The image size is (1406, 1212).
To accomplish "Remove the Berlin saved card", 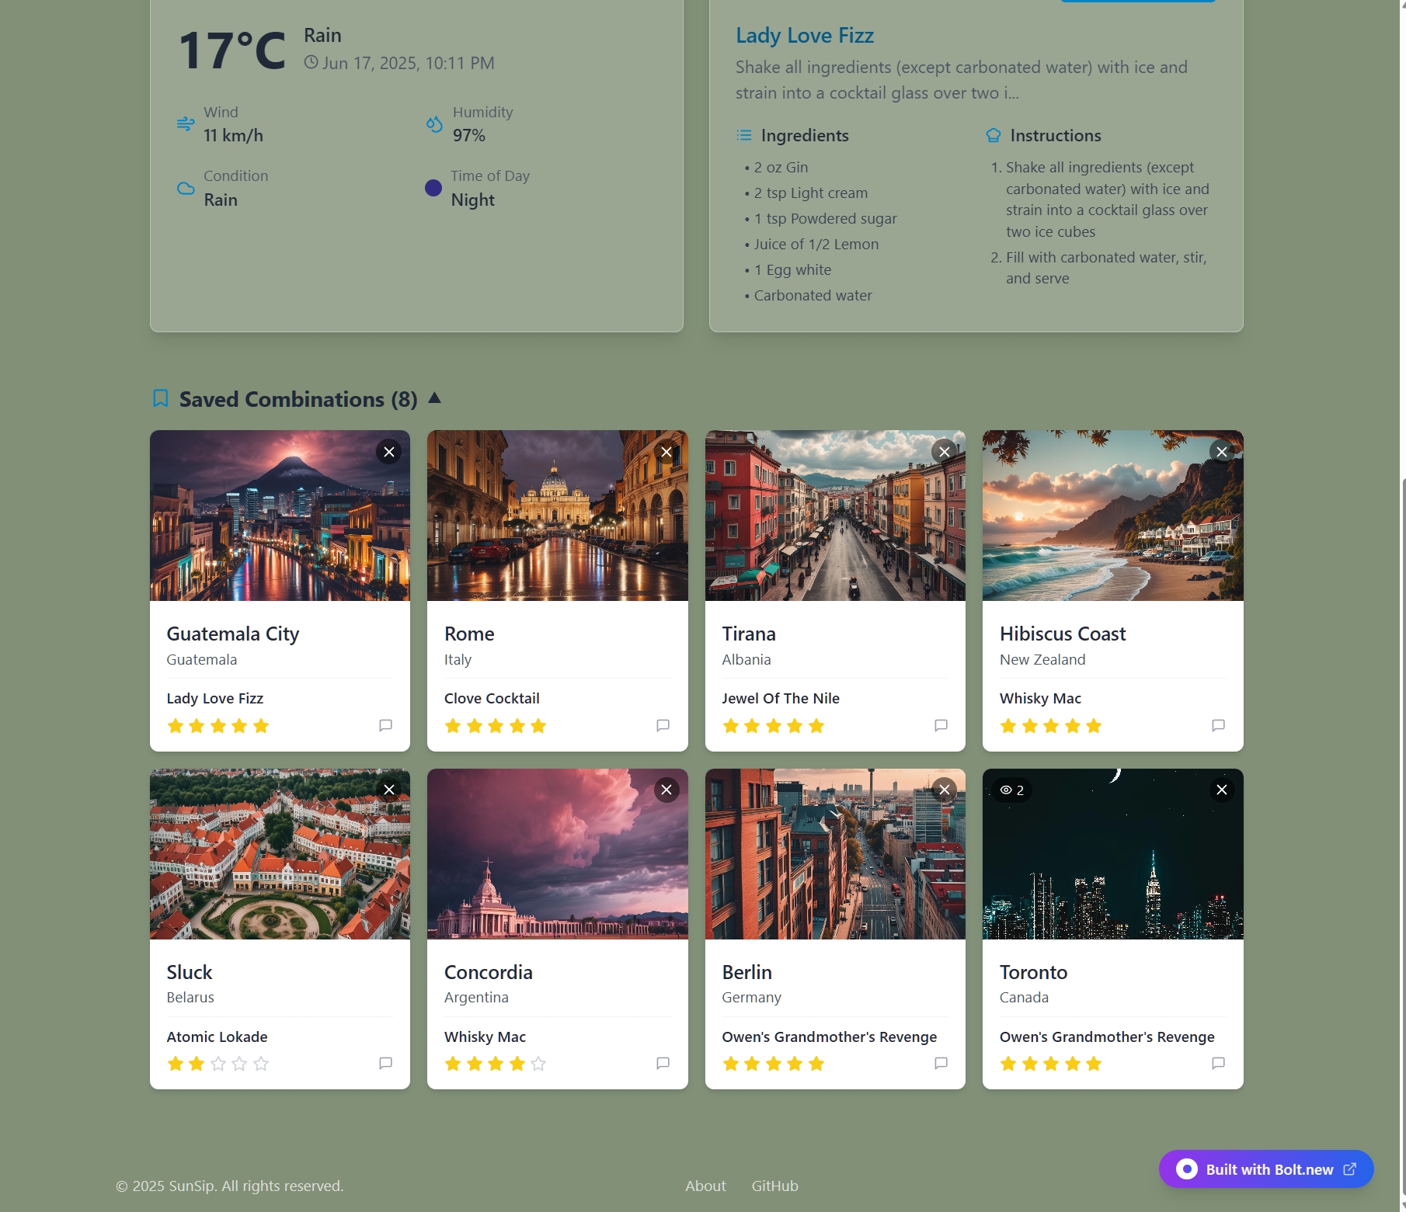I will [945, 790].
